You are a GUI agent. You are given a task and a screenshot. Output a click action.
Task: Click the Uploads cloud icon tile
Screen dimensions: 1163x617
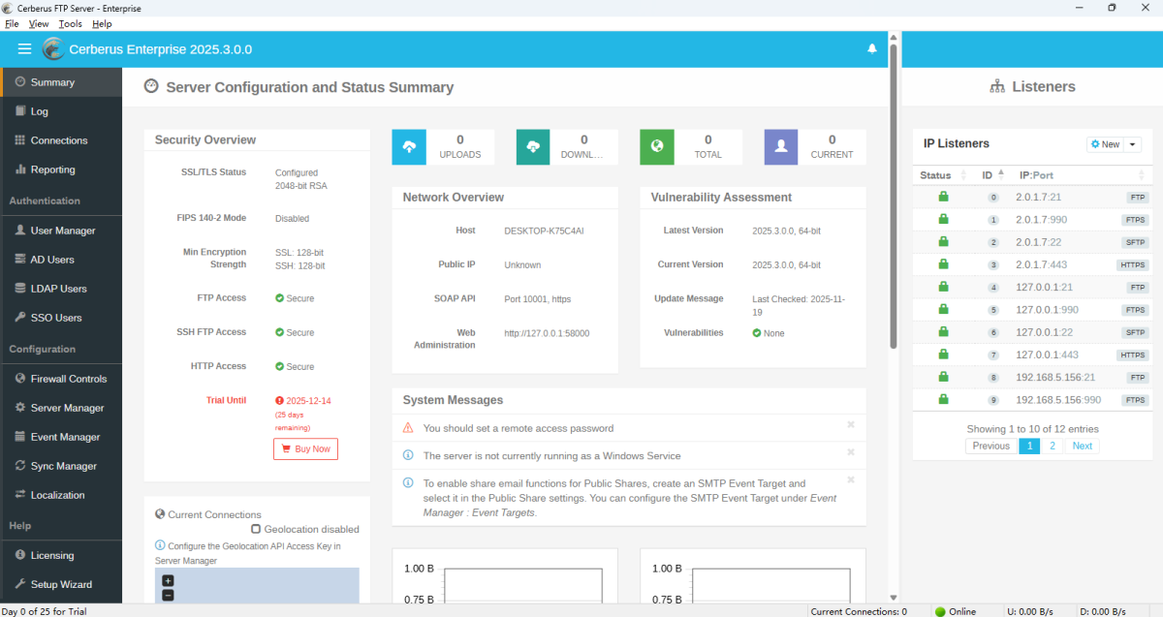coord(409,147)
